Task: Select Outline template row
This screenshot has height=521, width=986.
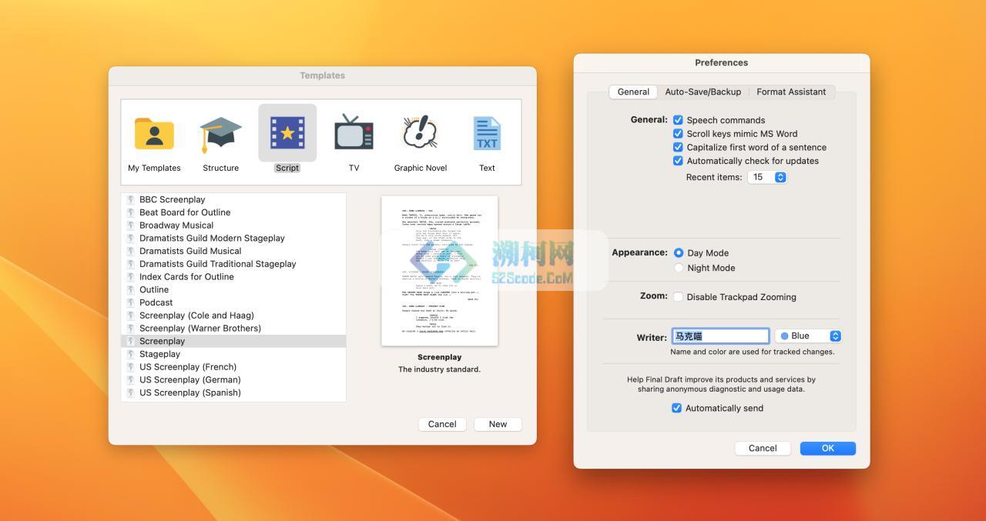Action: tap(233, 289)
